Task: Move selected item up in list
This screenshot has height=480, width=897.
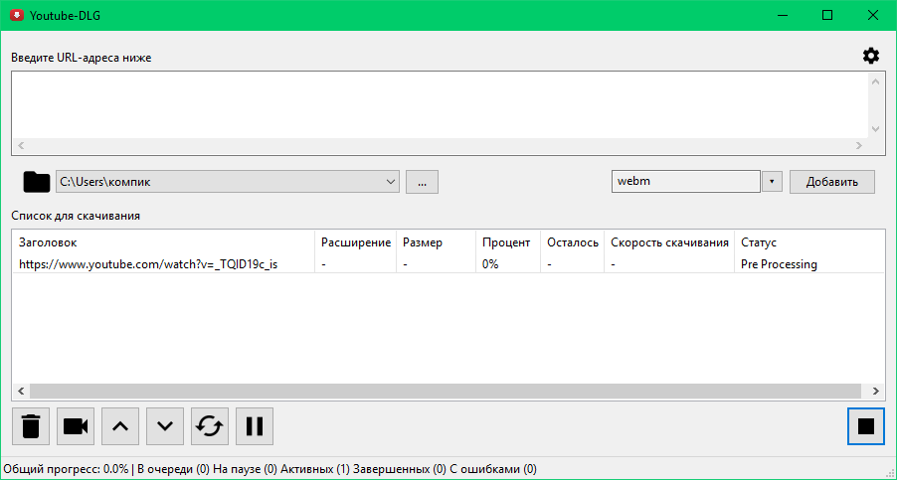Action: coord(120,426)
